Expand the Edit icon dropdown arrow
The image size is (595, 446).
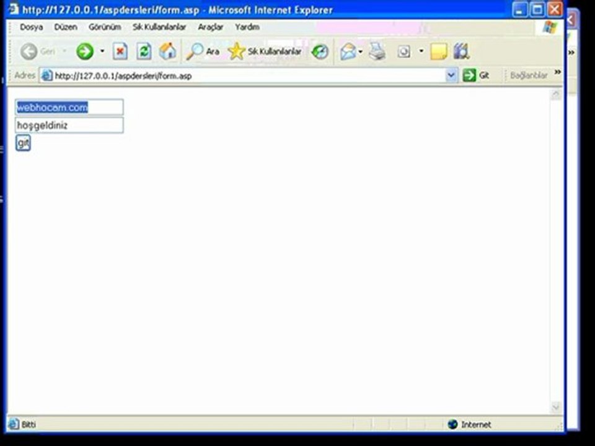pos(421,51)
